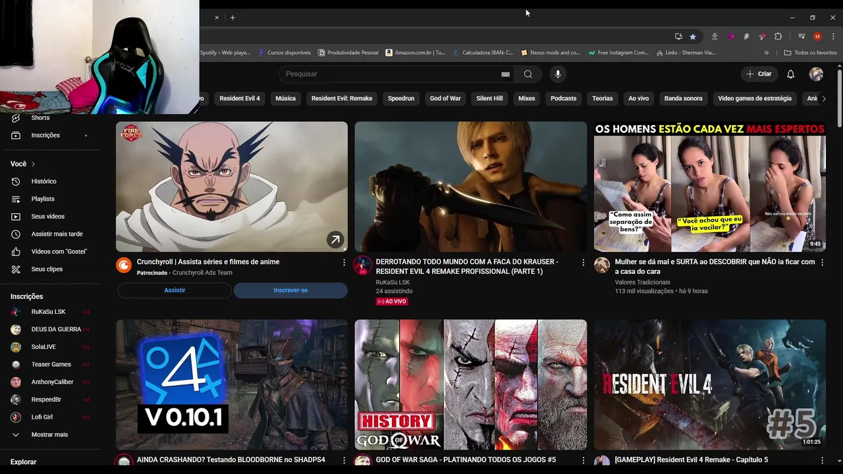This screenshot has height=474, width=843.
Task: Open the Crunchyroll ad external link icon
Action: point(335,240)
